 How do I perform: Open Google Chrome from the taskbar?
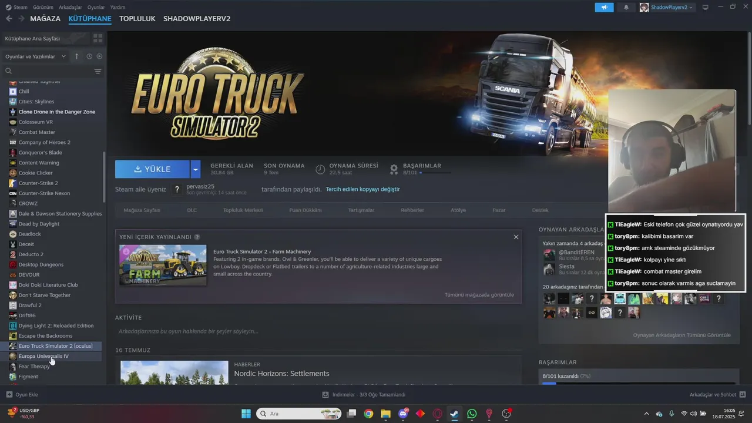(368, 414)
